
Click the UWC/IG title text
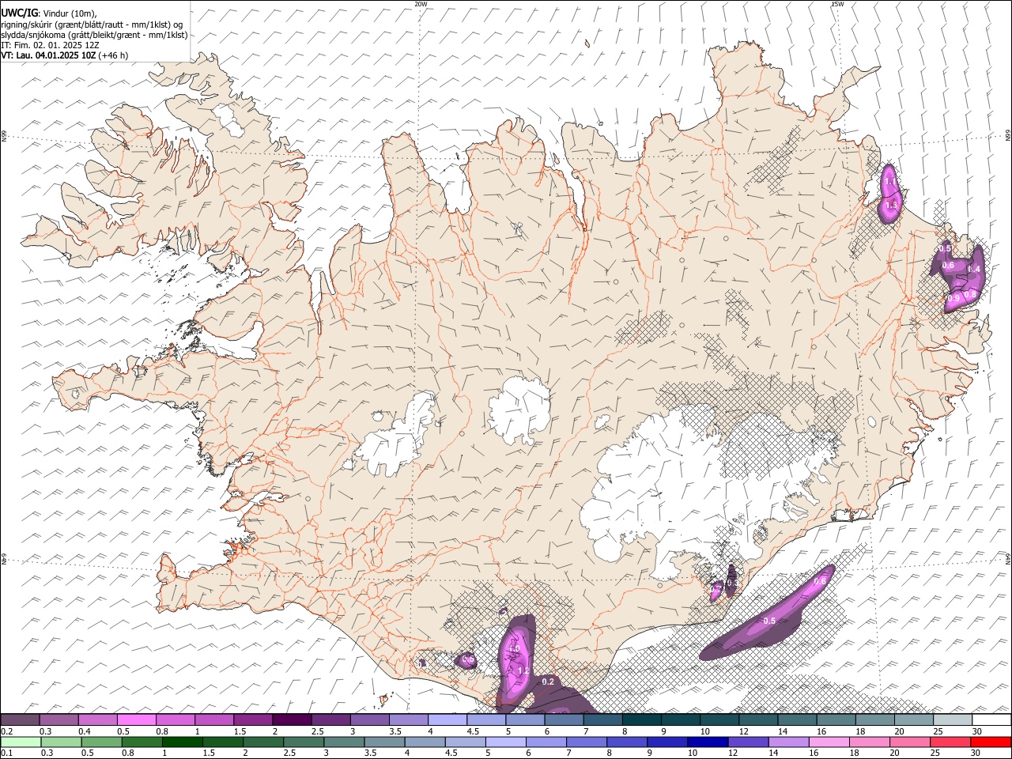coord(20,13)
